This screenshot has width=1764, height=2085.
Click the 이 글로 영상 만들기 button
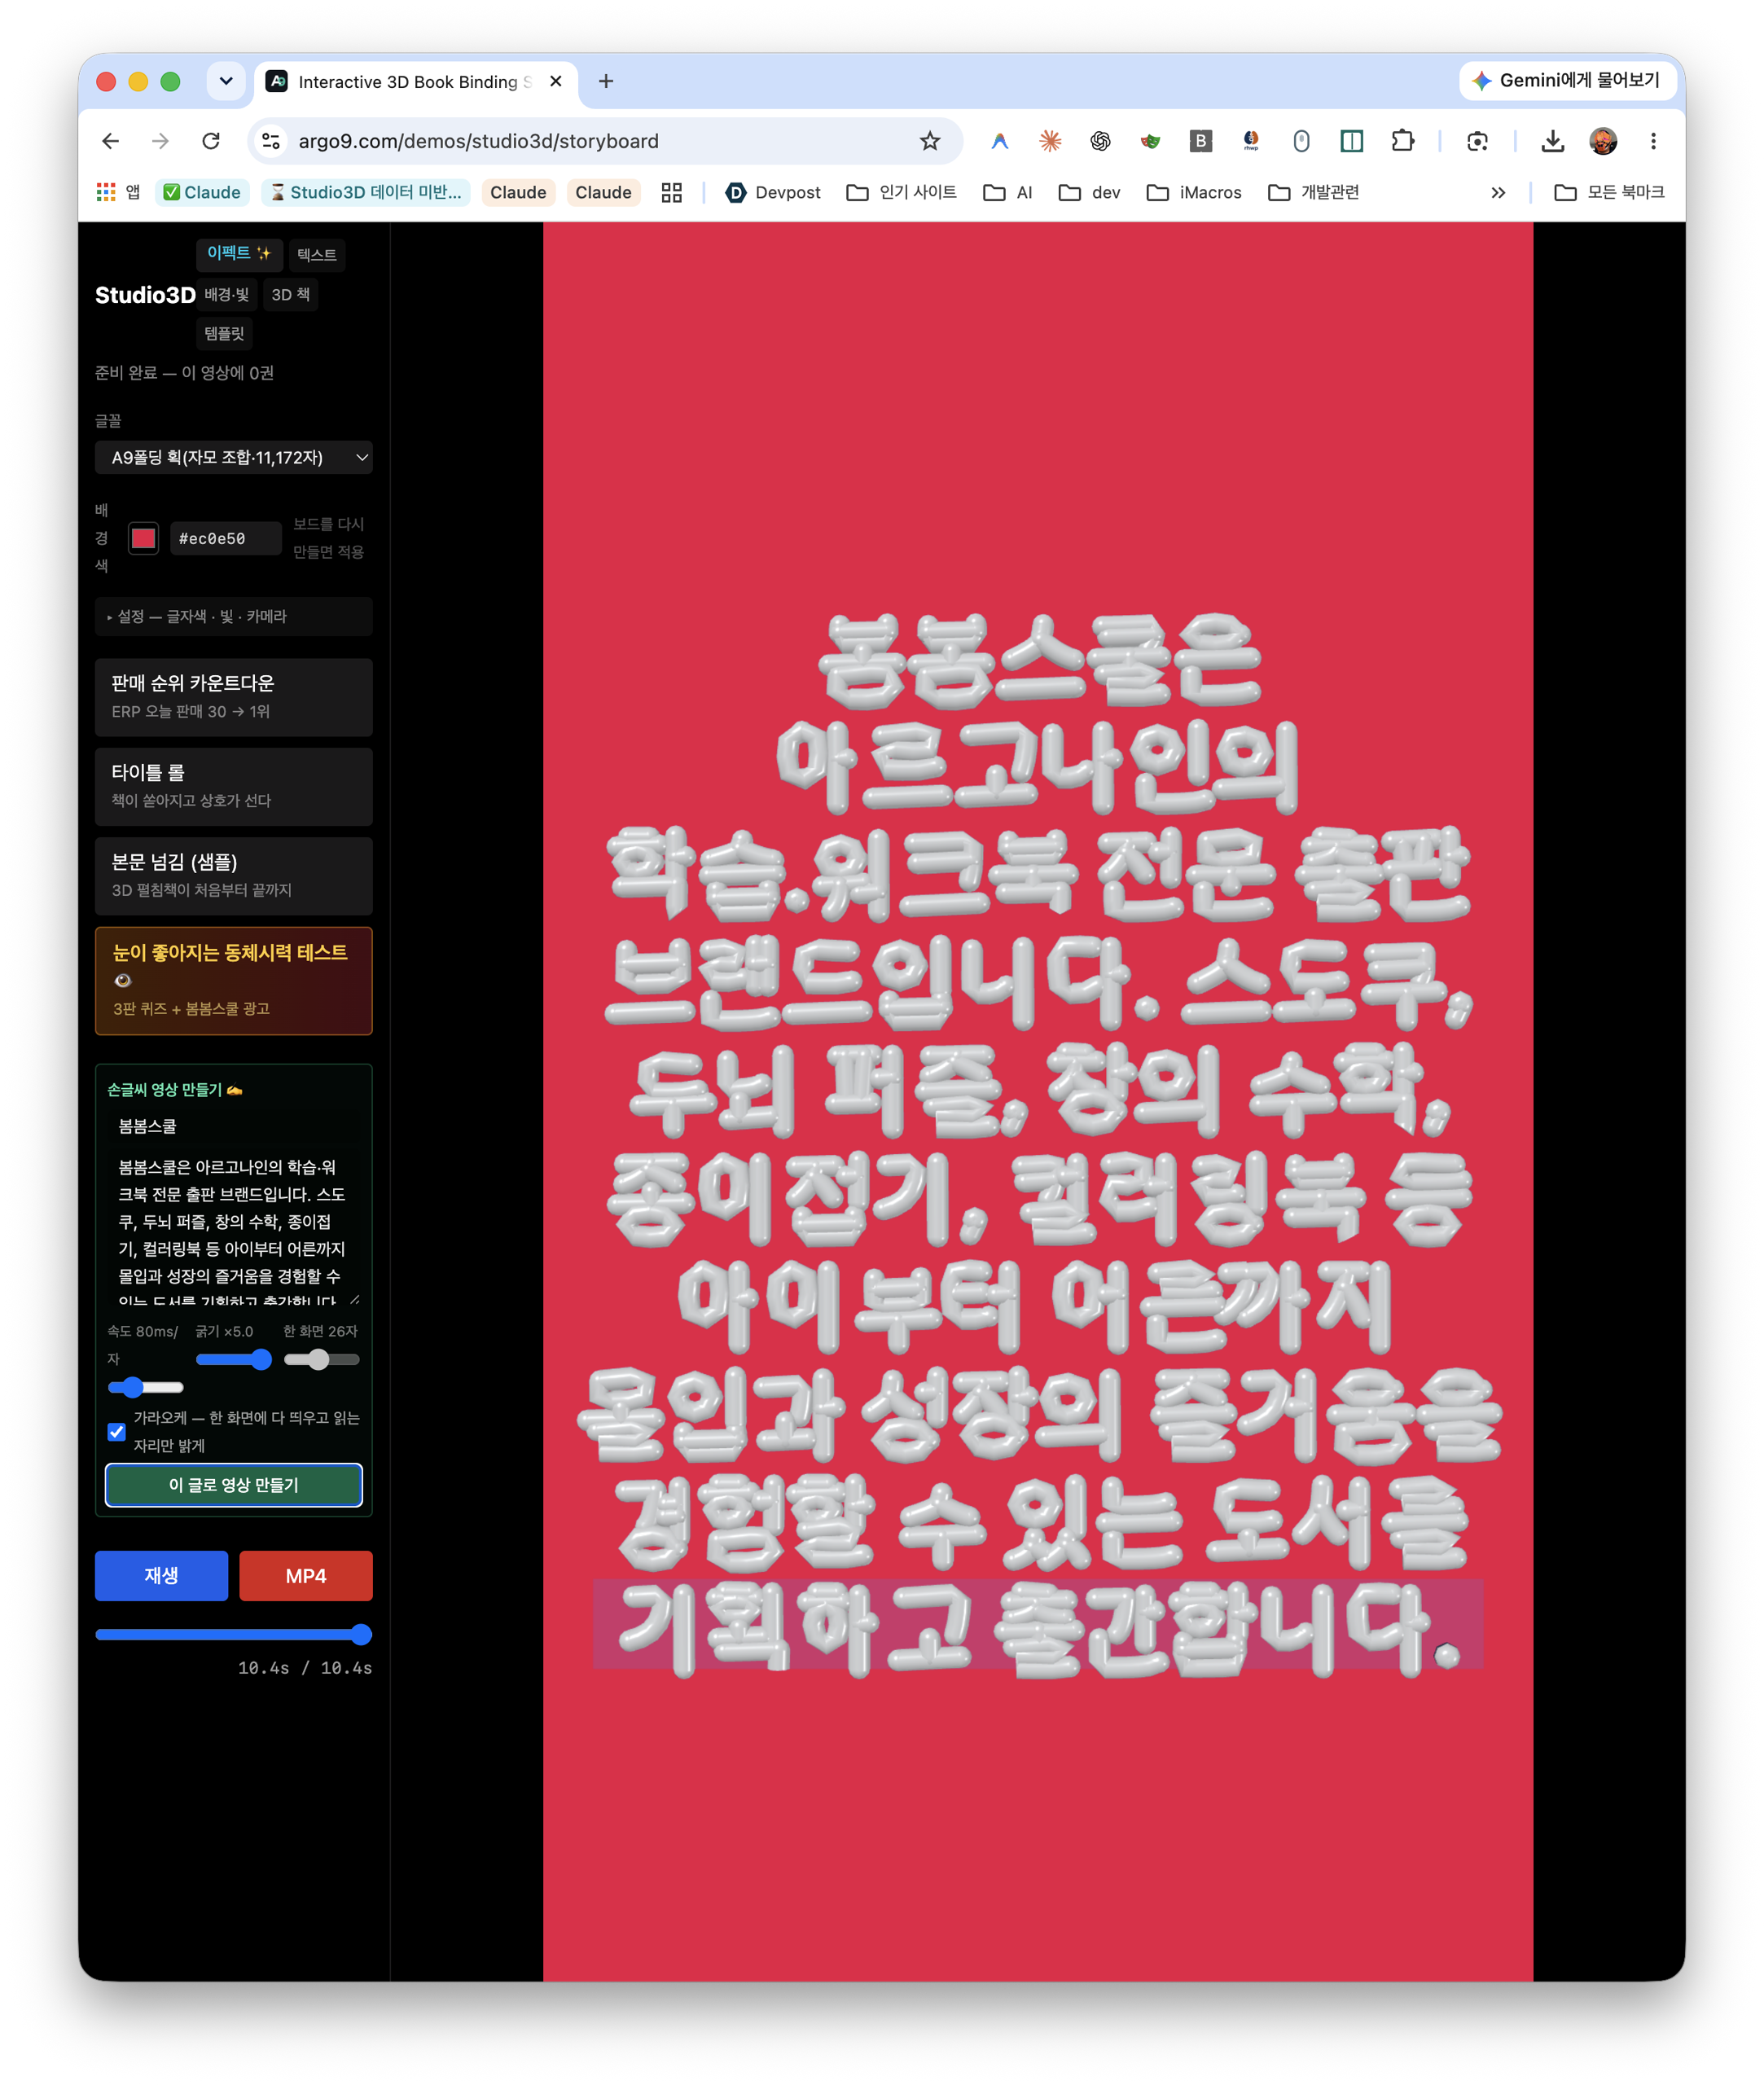[x=234, y=1484]
